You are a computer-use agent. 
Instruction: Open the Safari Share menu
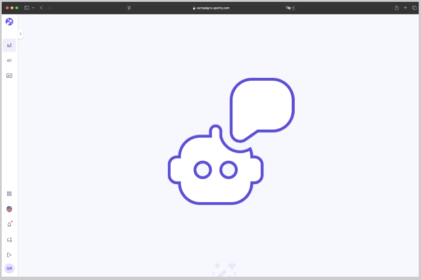(396, 8)
